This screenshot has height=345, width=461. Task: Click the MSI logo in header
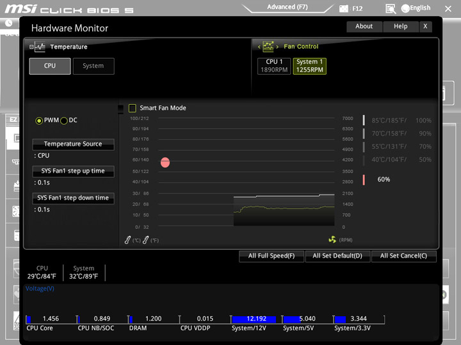click(20, 8)
